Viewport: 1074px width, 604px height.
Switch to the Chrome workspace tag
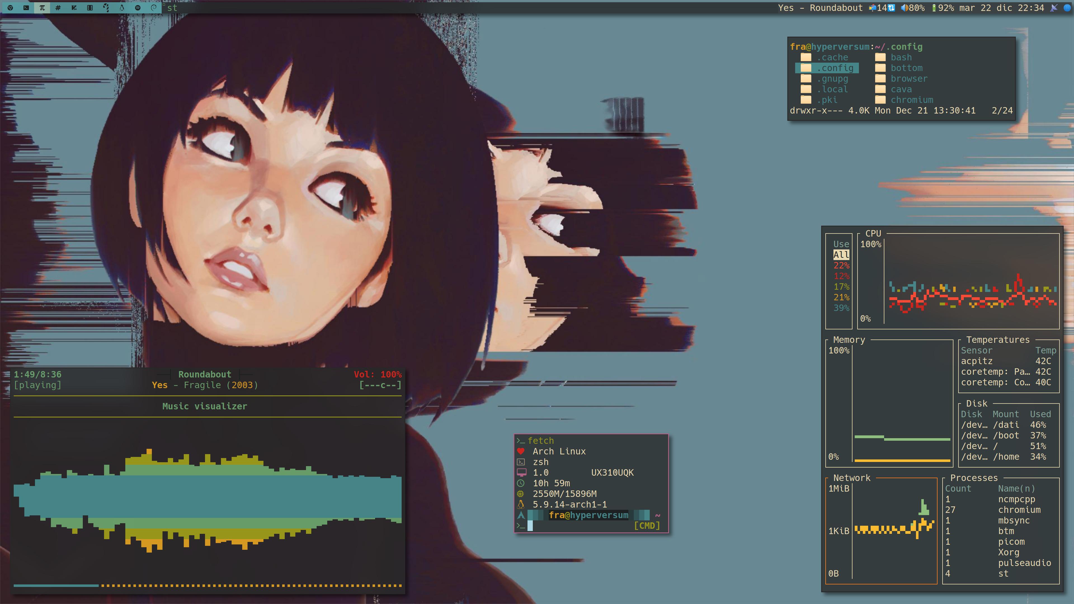[10, 8]
